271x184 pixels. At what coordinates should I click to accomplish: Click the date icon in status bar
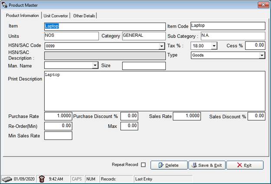pyautogui.click(x=7, y=178)
